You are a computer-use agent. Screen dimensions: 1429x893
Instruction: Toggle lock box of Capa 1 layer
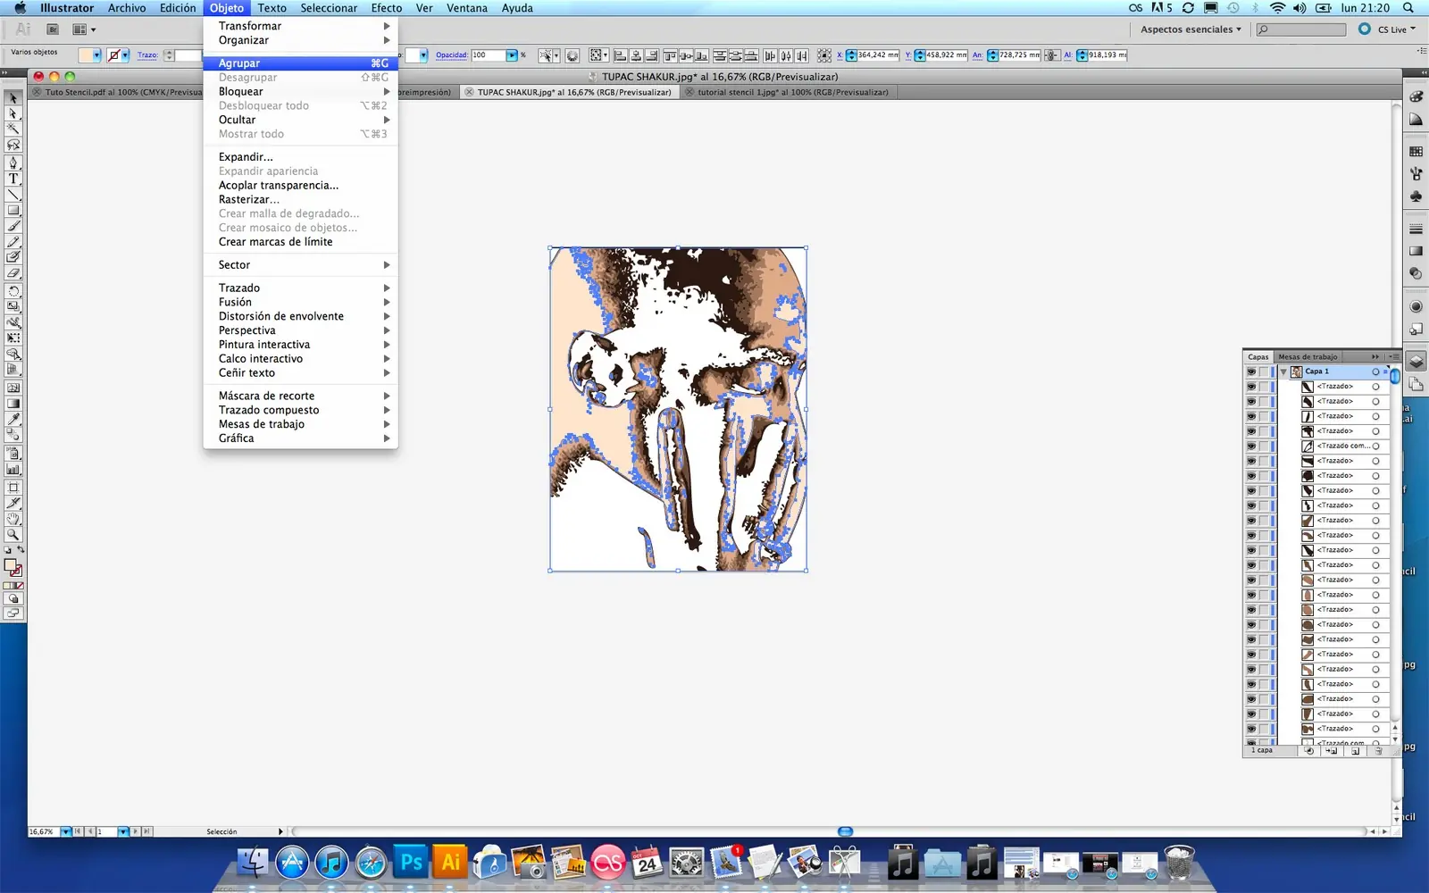tap(1264, 371)
